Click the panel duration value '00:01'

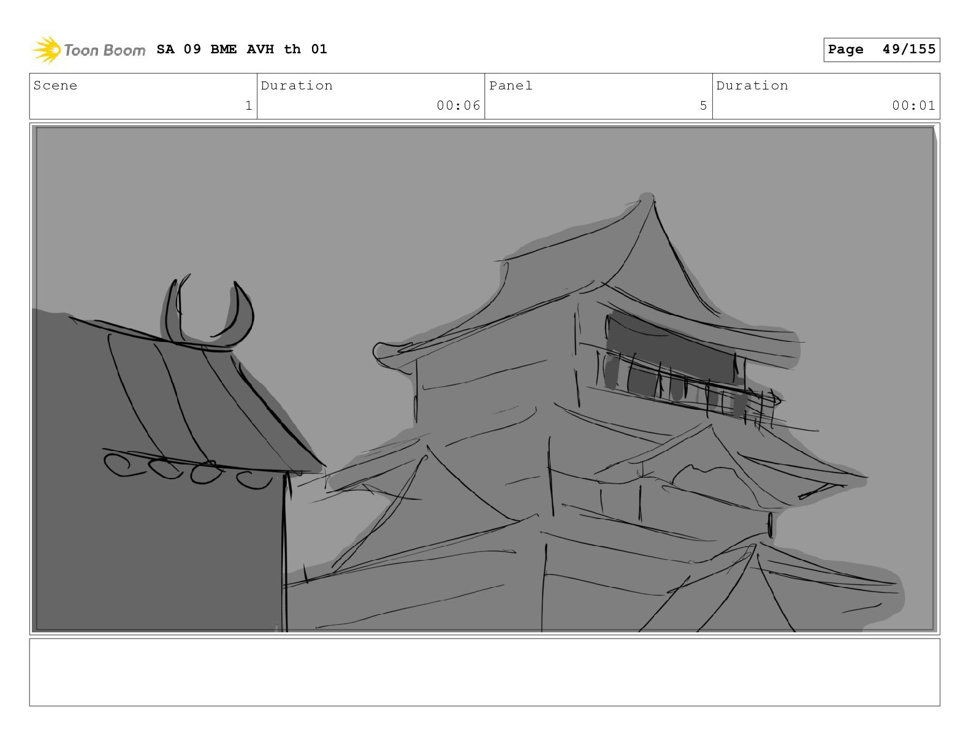coord(914,105)
